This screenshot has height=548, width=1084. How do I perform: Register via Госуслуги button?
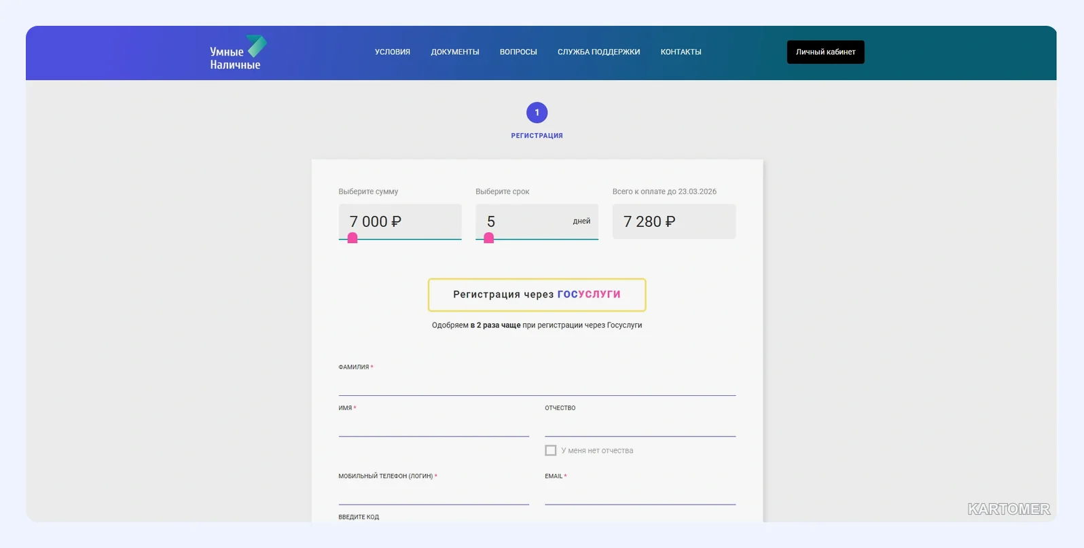click(x=537, y=295)
